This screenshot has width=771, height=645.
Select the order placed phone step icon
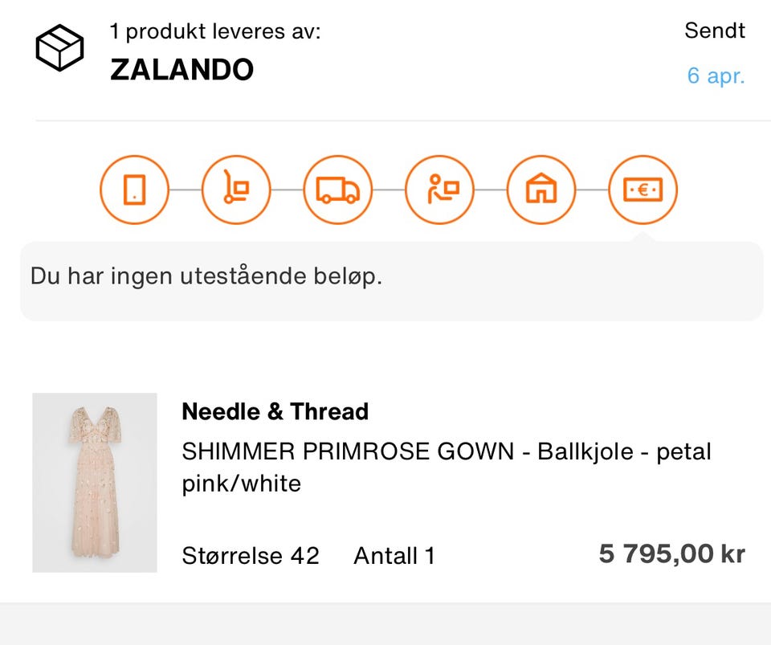click(134, 190)
